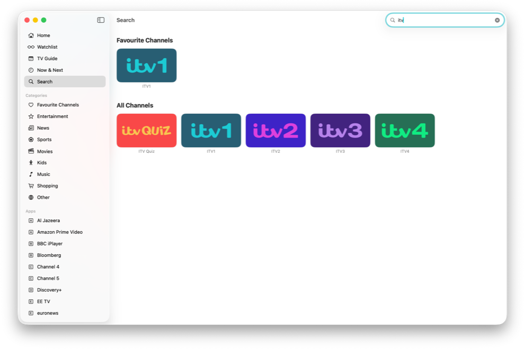Viewport: 524px width, 349px height.
Task: Browse the Sports category
Action: coord(44,140)
